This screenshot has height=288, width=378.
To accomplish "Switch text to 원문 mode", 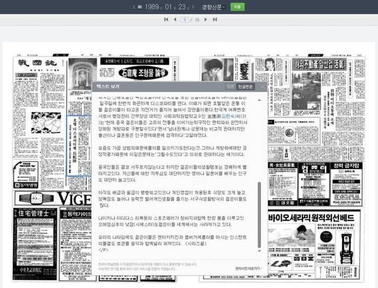I will 230,86.
